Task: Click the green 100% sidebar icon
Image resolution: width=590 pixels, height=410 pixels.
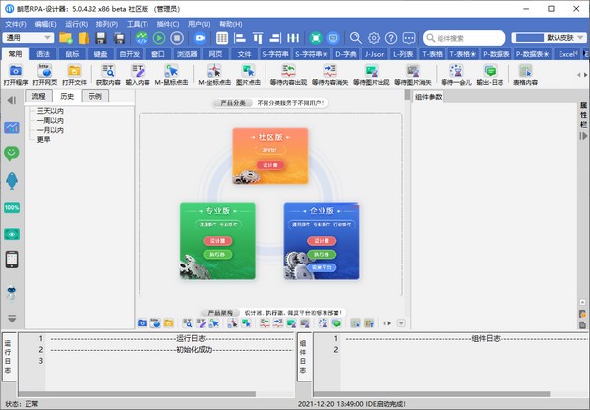Action: [12, 207]
